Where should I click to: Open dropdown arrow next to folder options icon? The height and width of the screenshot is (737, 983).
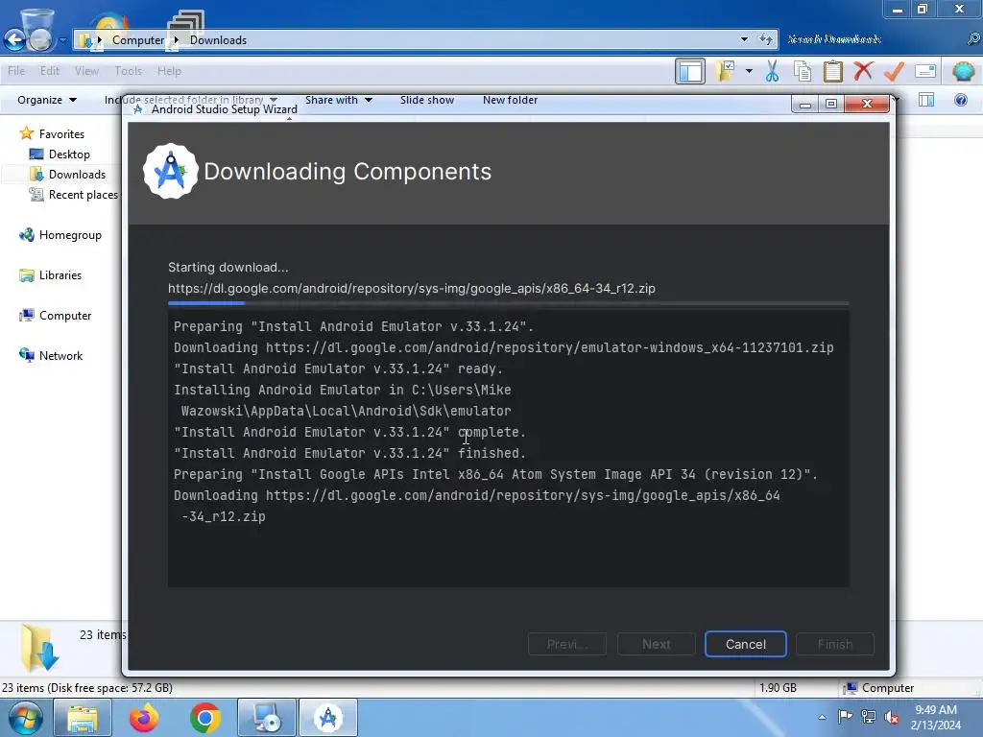click(749, 71)
